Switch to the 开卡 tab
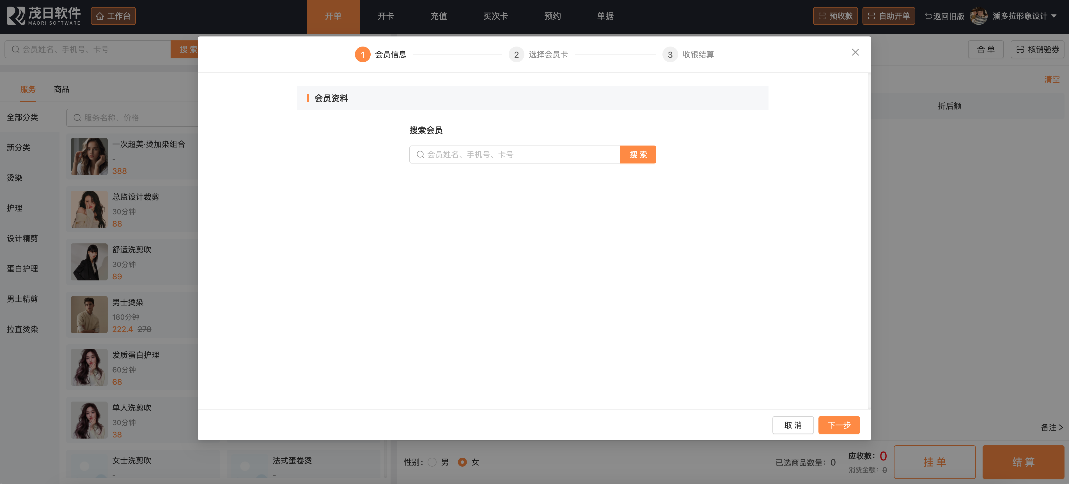This screenshot has height=484, width=1069. tap(386, 16)
